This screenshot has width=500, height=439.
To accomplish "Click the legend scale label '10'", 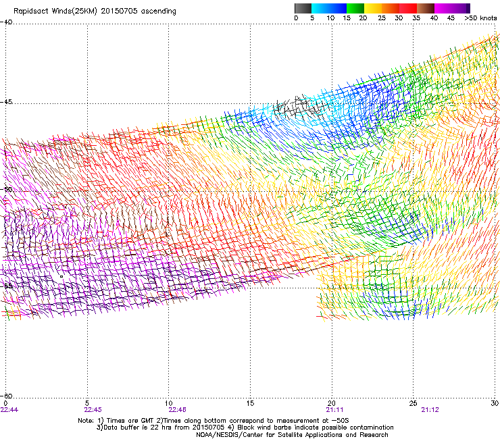I will (330, 18).
